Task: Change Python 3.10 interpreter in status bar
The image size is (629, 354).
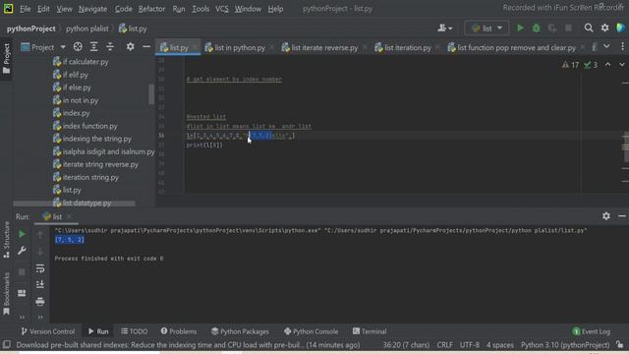Action: [565, 345]
